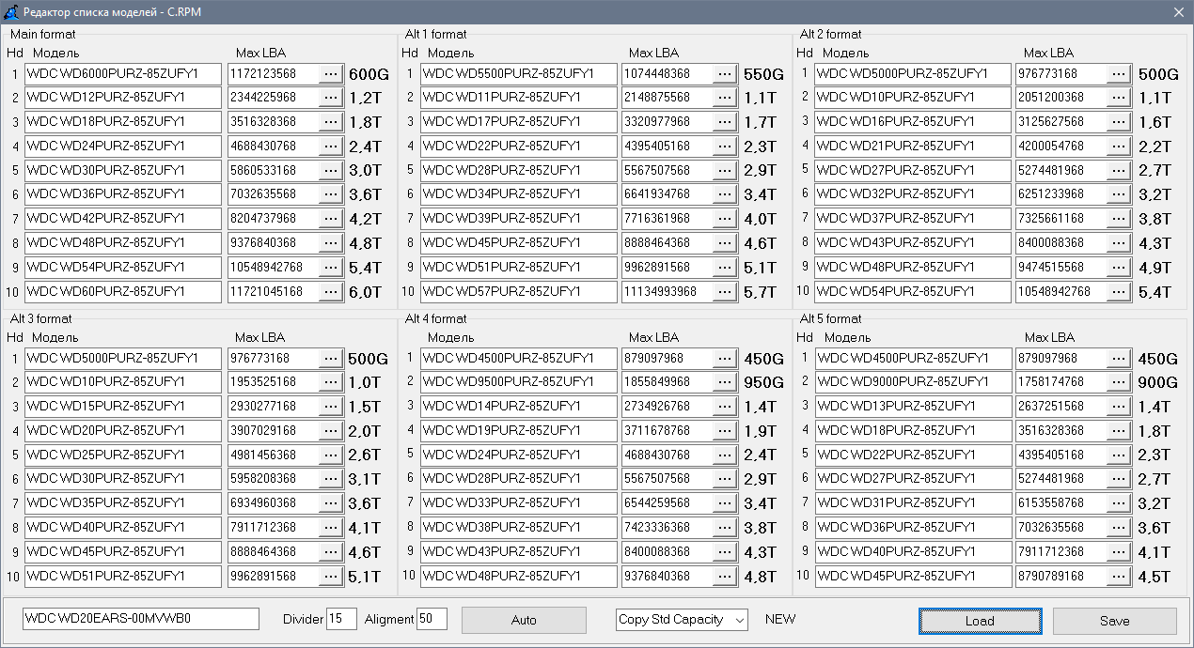Click the ellipsis button beside Max LBA 11134993968

tap(725, 291)
